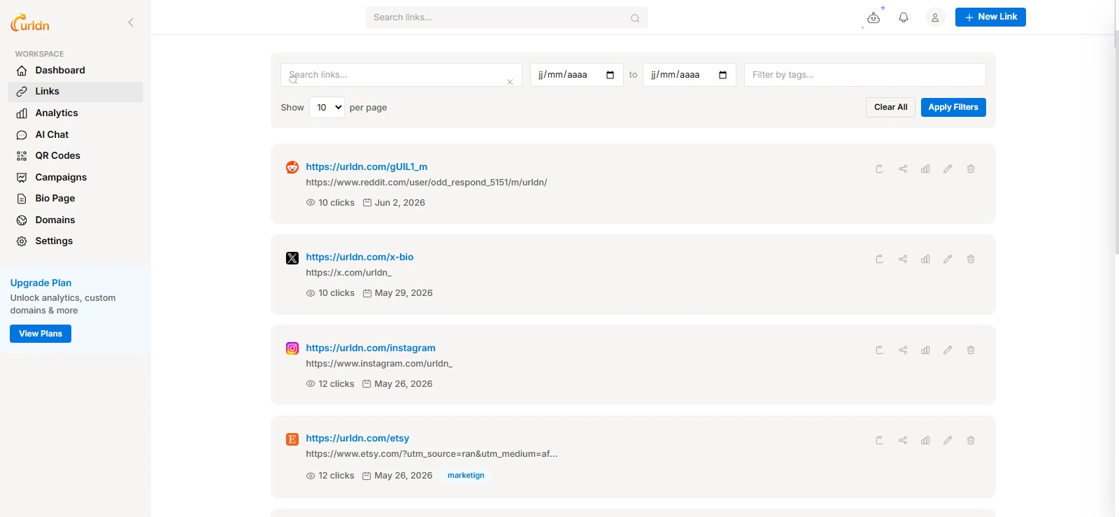Click the X favicon of x-bio link
The height and width of the screenshot is (517, 1119).
tap(292, 258)
